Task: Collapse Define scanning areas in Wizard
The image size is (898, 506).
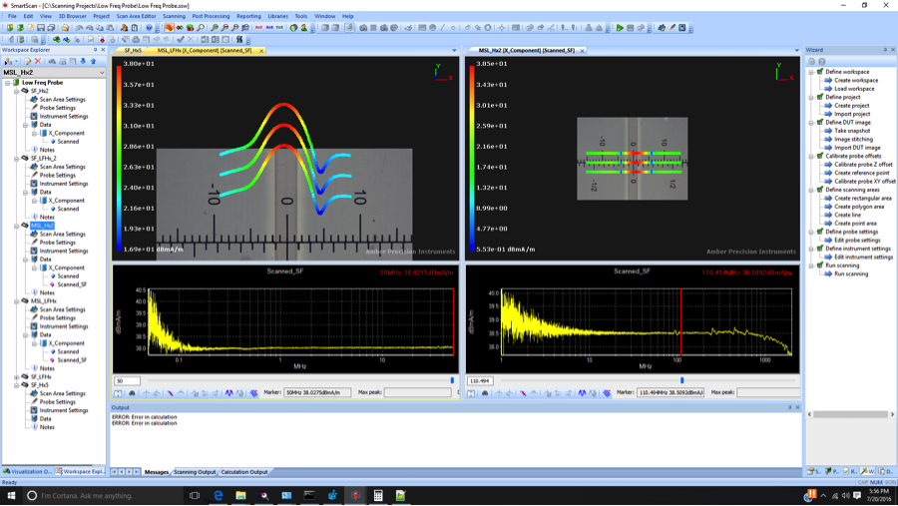Action: (811, 190)
